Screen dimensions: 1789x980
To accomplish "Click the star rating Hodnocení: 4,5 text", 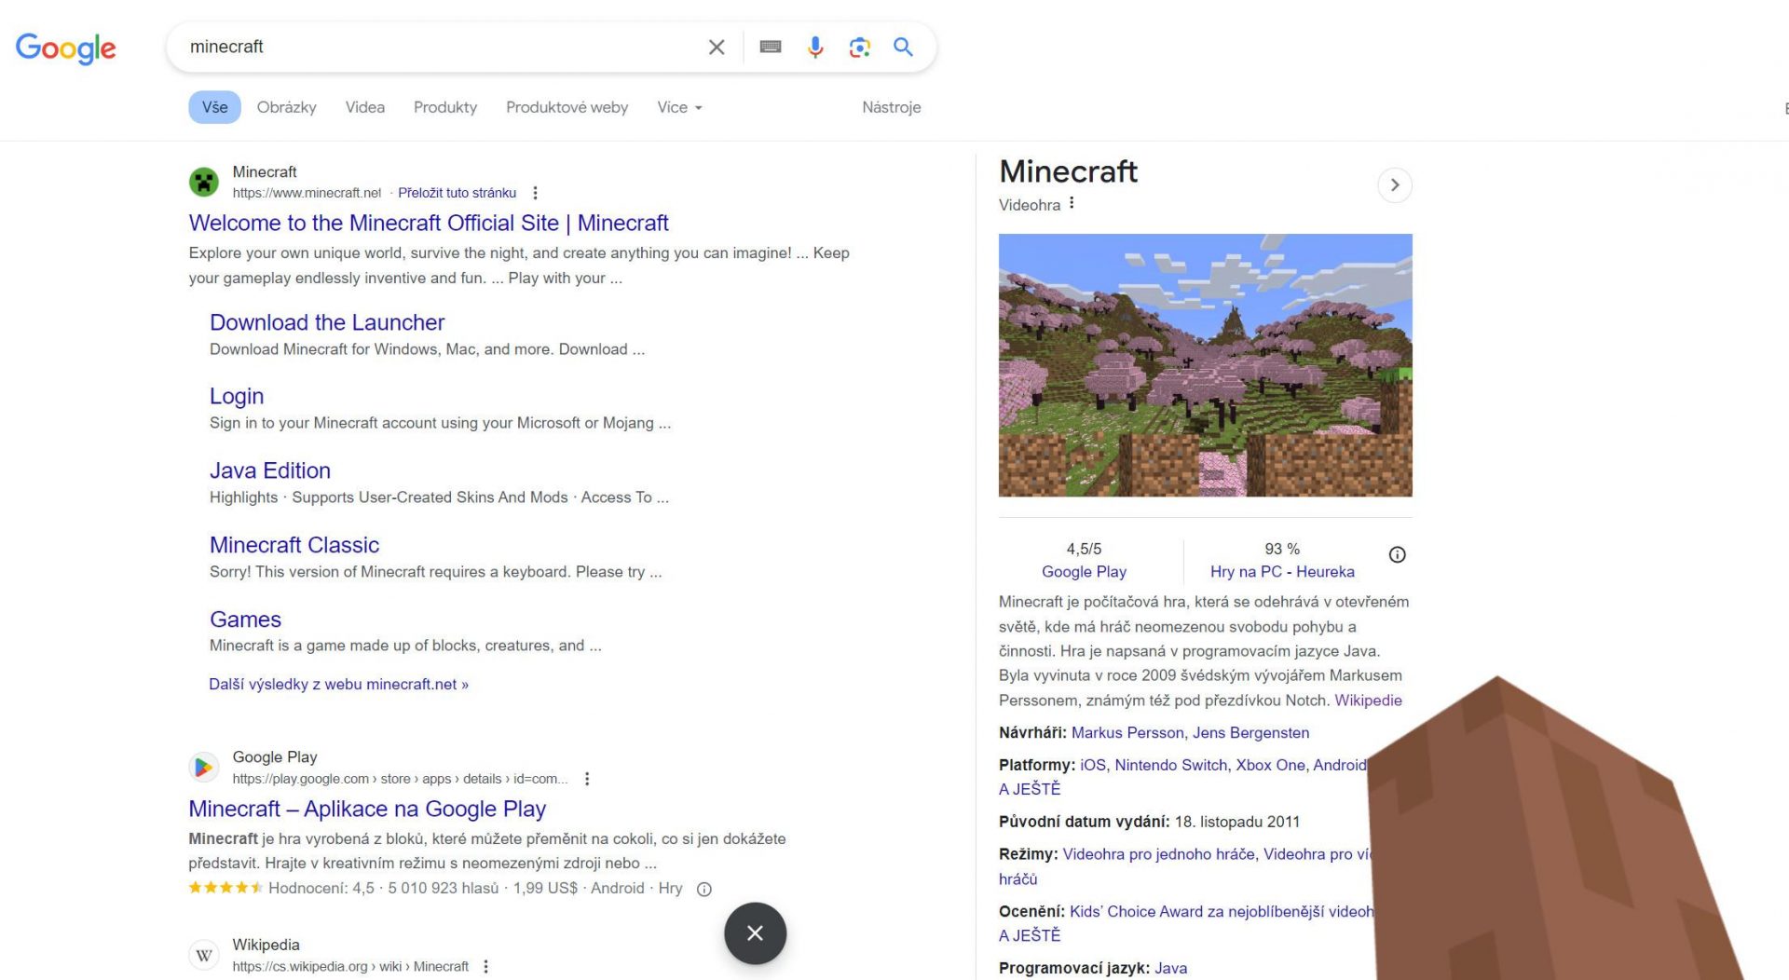I will tap(321, 889).
